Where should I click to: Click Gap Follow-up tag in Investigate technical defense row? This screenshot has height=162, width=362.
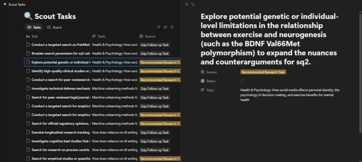point(155,89)
